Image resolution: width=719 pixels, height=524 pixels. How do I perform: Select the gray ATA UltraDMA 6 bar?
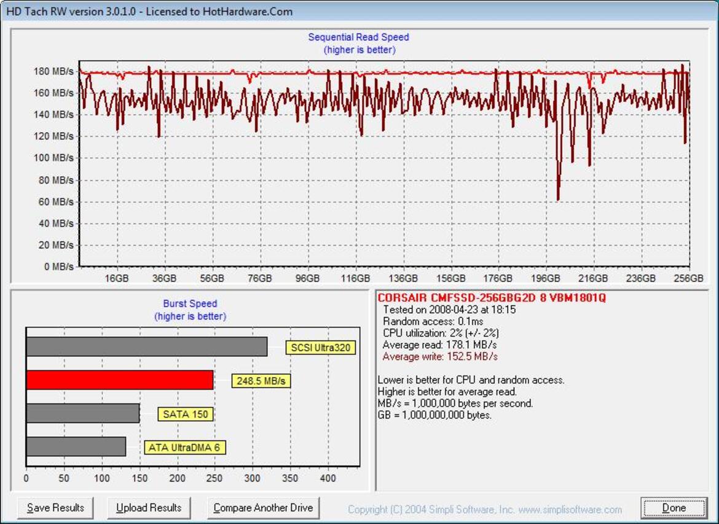(76, 447)
